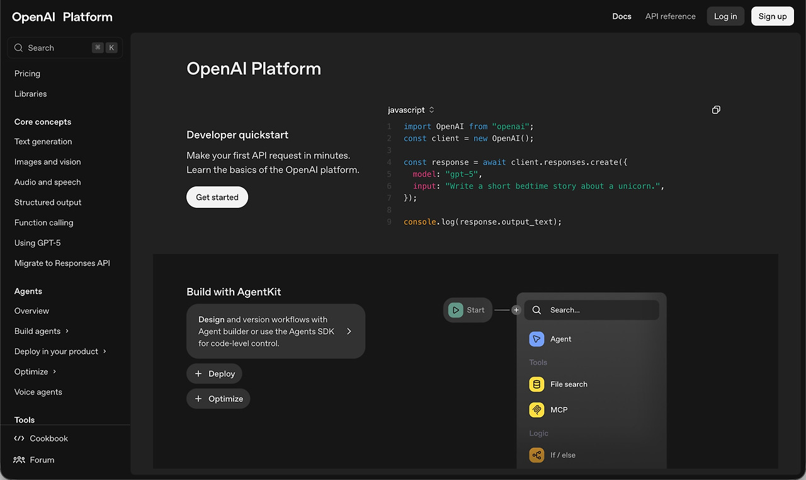Expand the Build agents submenu
This screenshot has height=480, width=806.
click(67, 331)
